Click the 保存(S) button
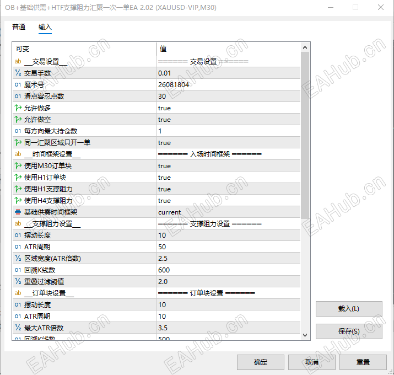Image resolution: width=394 pixels, height=375 pixels. 349,331
